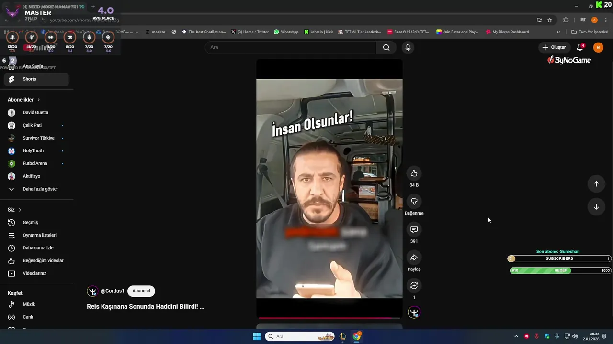613x344 pixels.
Task: Open the browser extensions puzzle icon
Action: pos(566,20)
